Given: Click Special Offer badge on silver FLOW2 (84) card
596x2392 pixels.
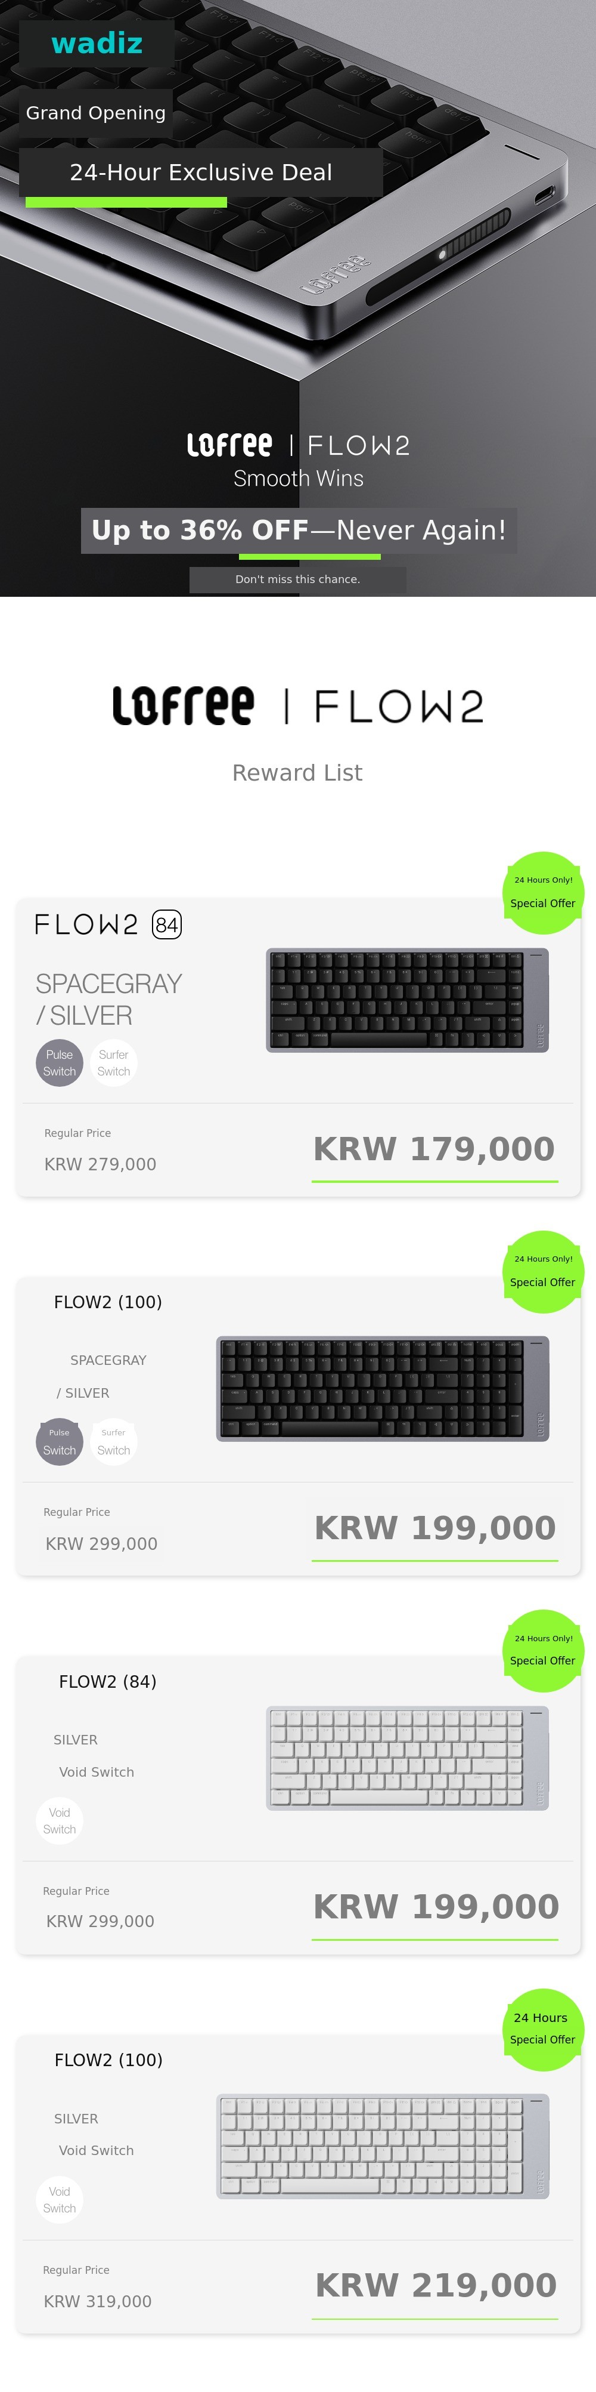Looking at the screenshot, I should tap(542, 1651).
